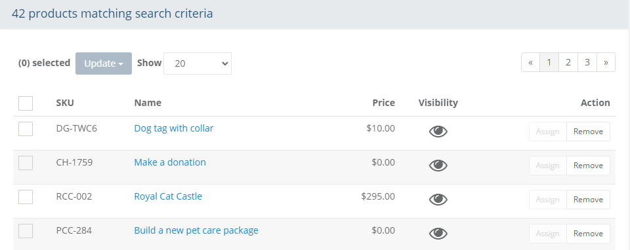Check the box for SKU DG-TWC6

pyautogui.click(x=26, y=129)
